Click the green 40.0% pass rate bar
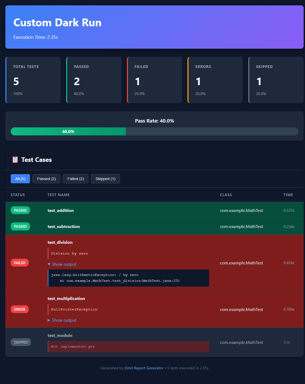The width and height of the screenshot is (305, 384). 68,131
